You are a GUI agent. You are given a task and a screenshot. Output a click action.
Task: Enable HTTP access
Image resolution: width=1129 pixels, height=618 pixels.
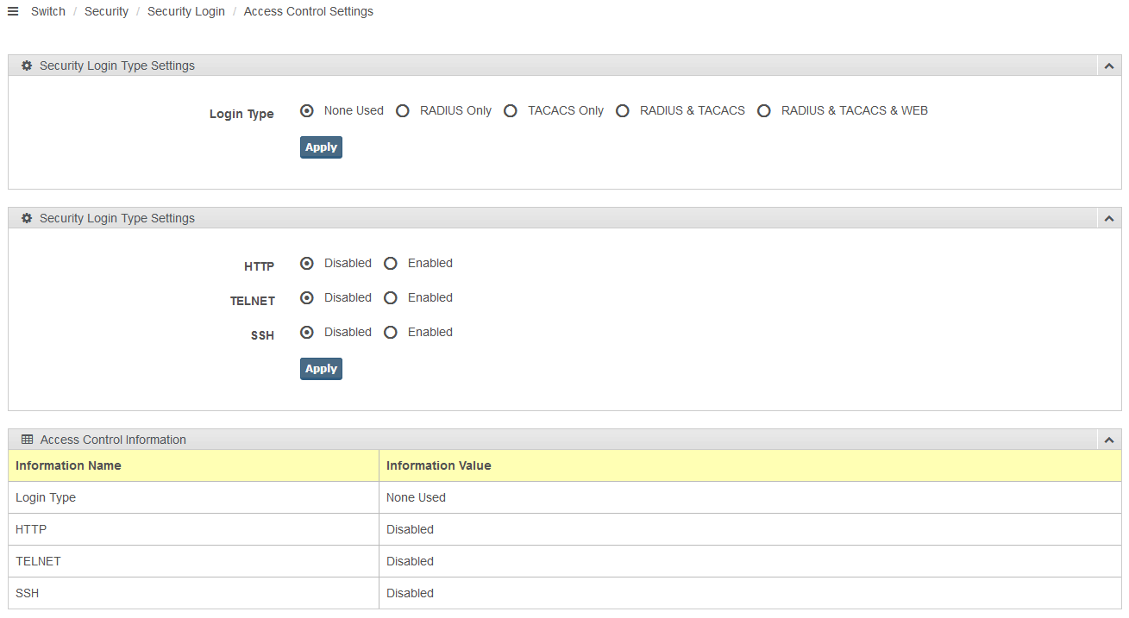pos(391,264)
